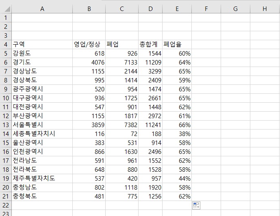The width and height of the screenshot is (280, 216).
Task: Select row 1 header
Action: 6,18
